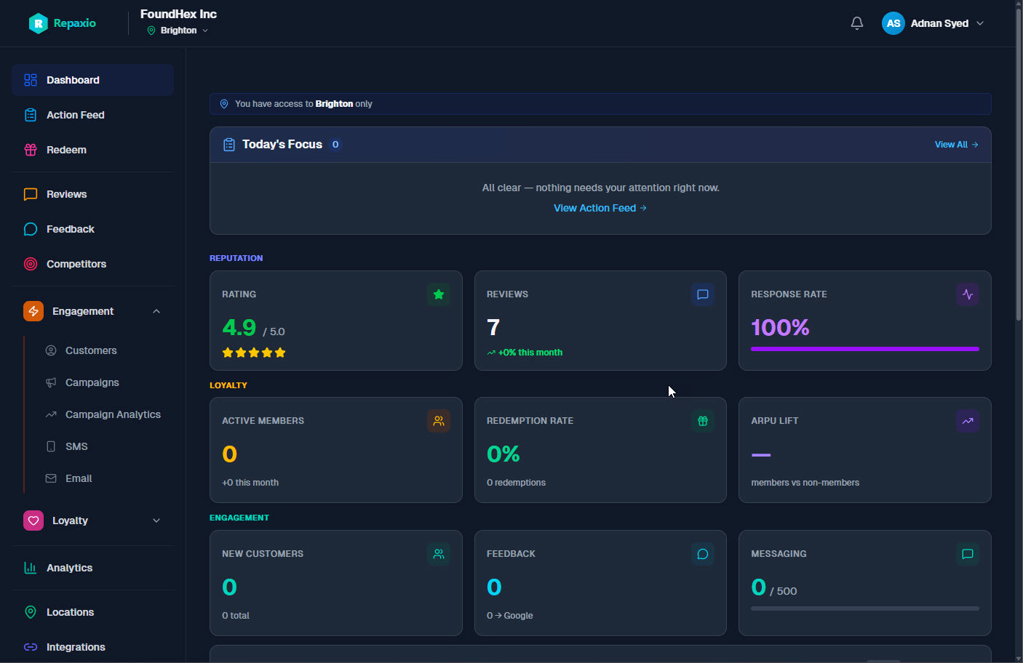This screenshot has height=663, width=1023.
Task: Click the notification bell icon
Action: pos(857,23)
